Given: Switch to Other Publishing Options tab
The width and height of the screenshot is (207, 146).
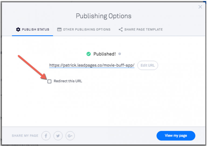Looking at the screenshot, I should pos(84,29).
